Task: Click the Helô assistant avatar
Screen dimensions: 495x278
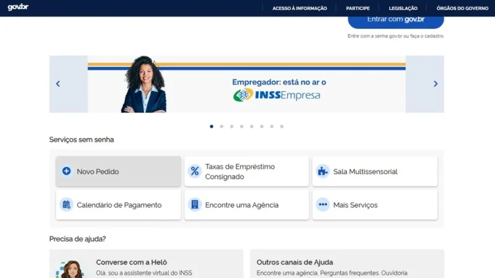Action: 71,269
